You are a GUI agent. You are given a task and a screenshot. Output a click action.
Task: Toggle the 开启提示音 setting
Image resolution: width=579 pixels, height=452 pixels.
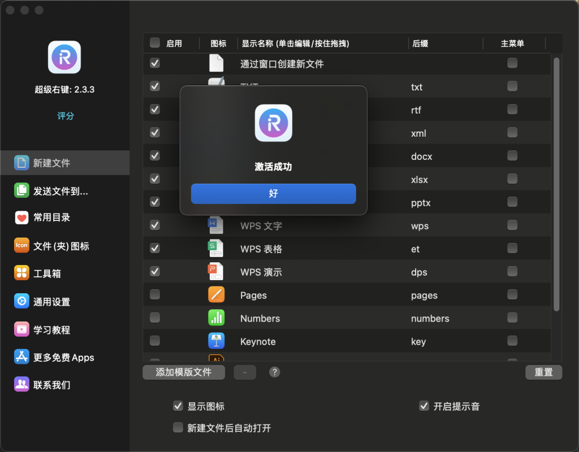(424, 406)
